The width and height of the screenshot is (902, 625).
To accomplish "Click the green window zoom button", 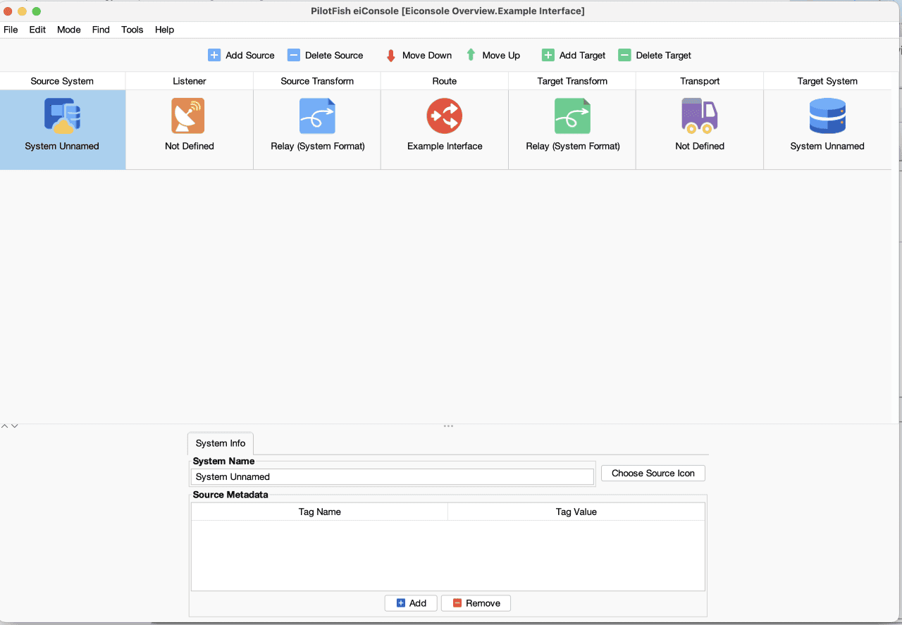I will [37, 11].
